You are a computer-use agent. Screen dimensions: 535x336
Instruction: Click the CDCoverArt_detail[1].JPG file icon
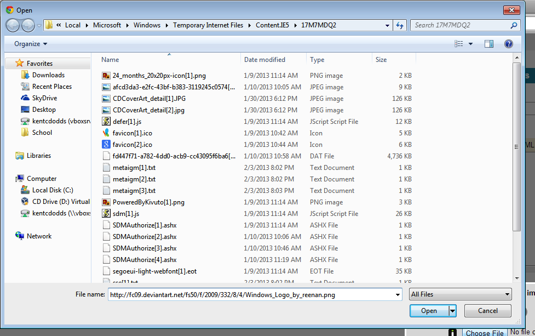pos(106,99)
